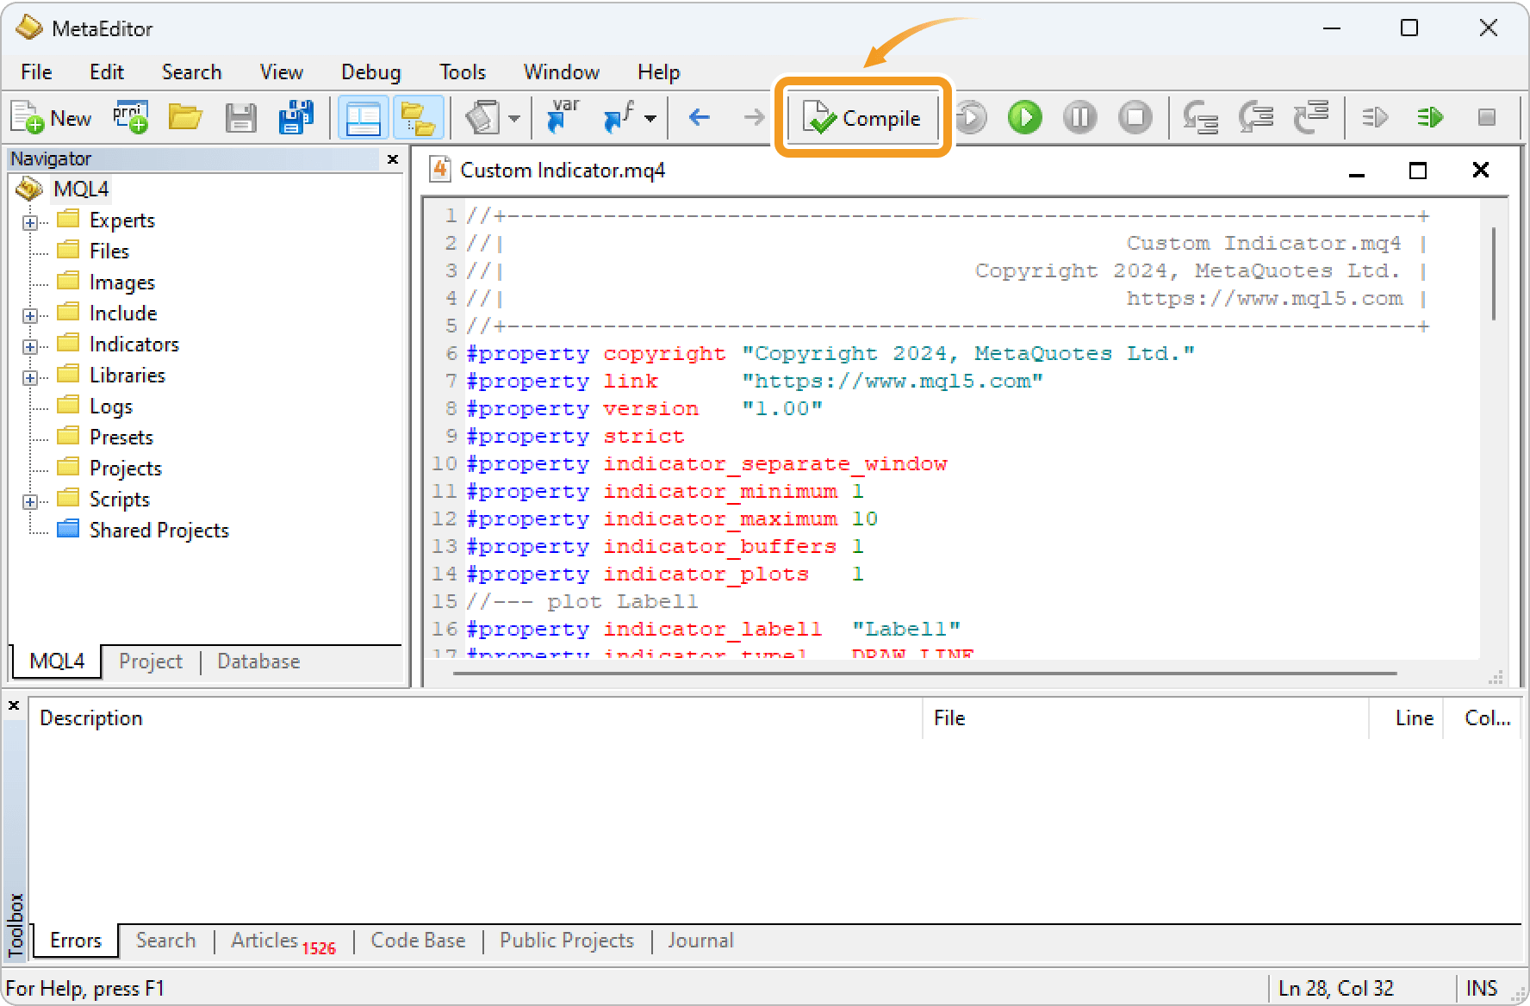Sort errors by Line column header
1530x1006 pixels.
1407,718
